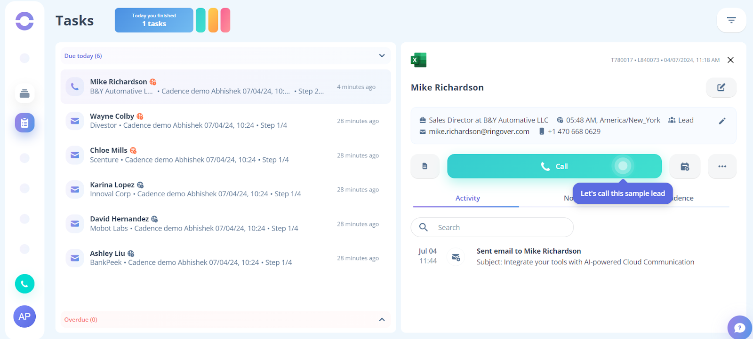
Task: Open the green dialer phone button
Action: 24,284
